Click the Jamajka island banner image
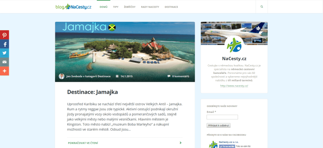This screenshot has height=148, width=323. pyautogui.click(x=125, y=52)
